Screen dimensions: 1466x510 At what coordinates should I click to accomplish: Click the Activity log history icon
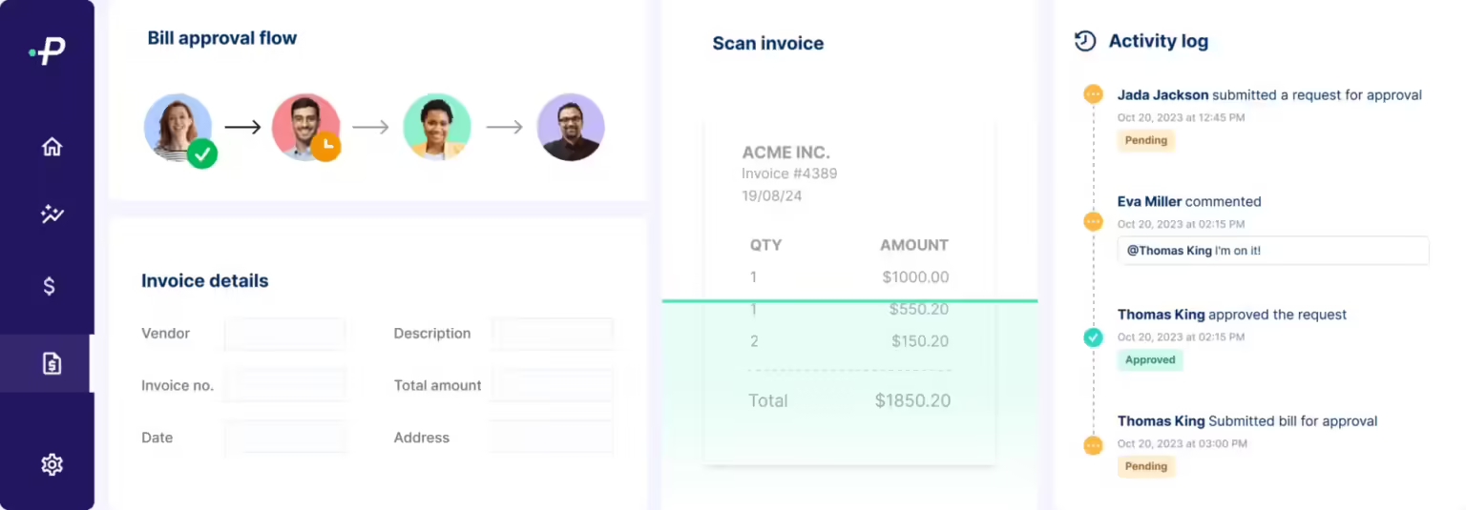[x=1084, y=41]
